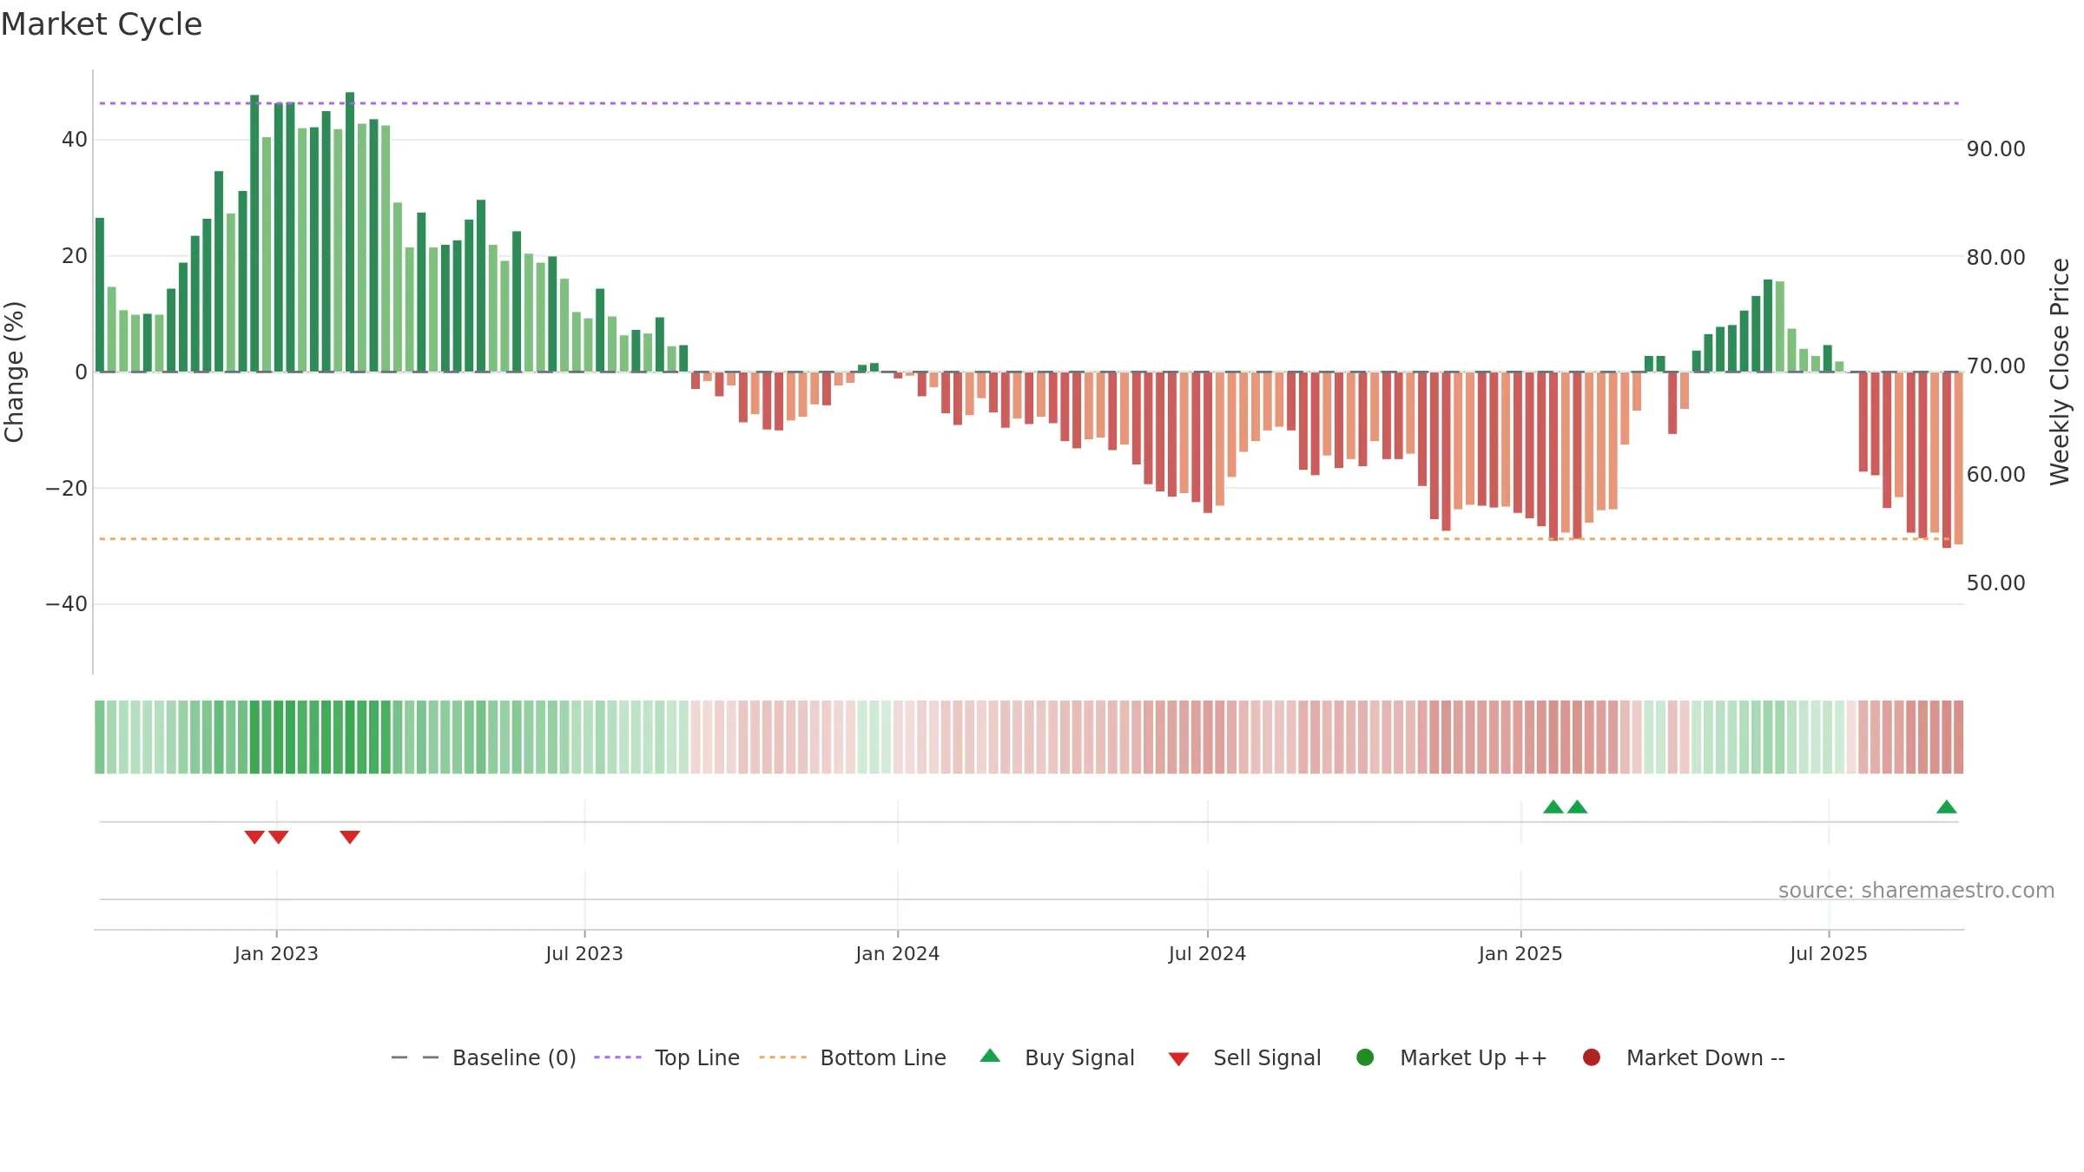Click the Jul 2023 x-axis label
Image resolution: width=2084 pixels, height=1172 pixels.
pos(584,953)
